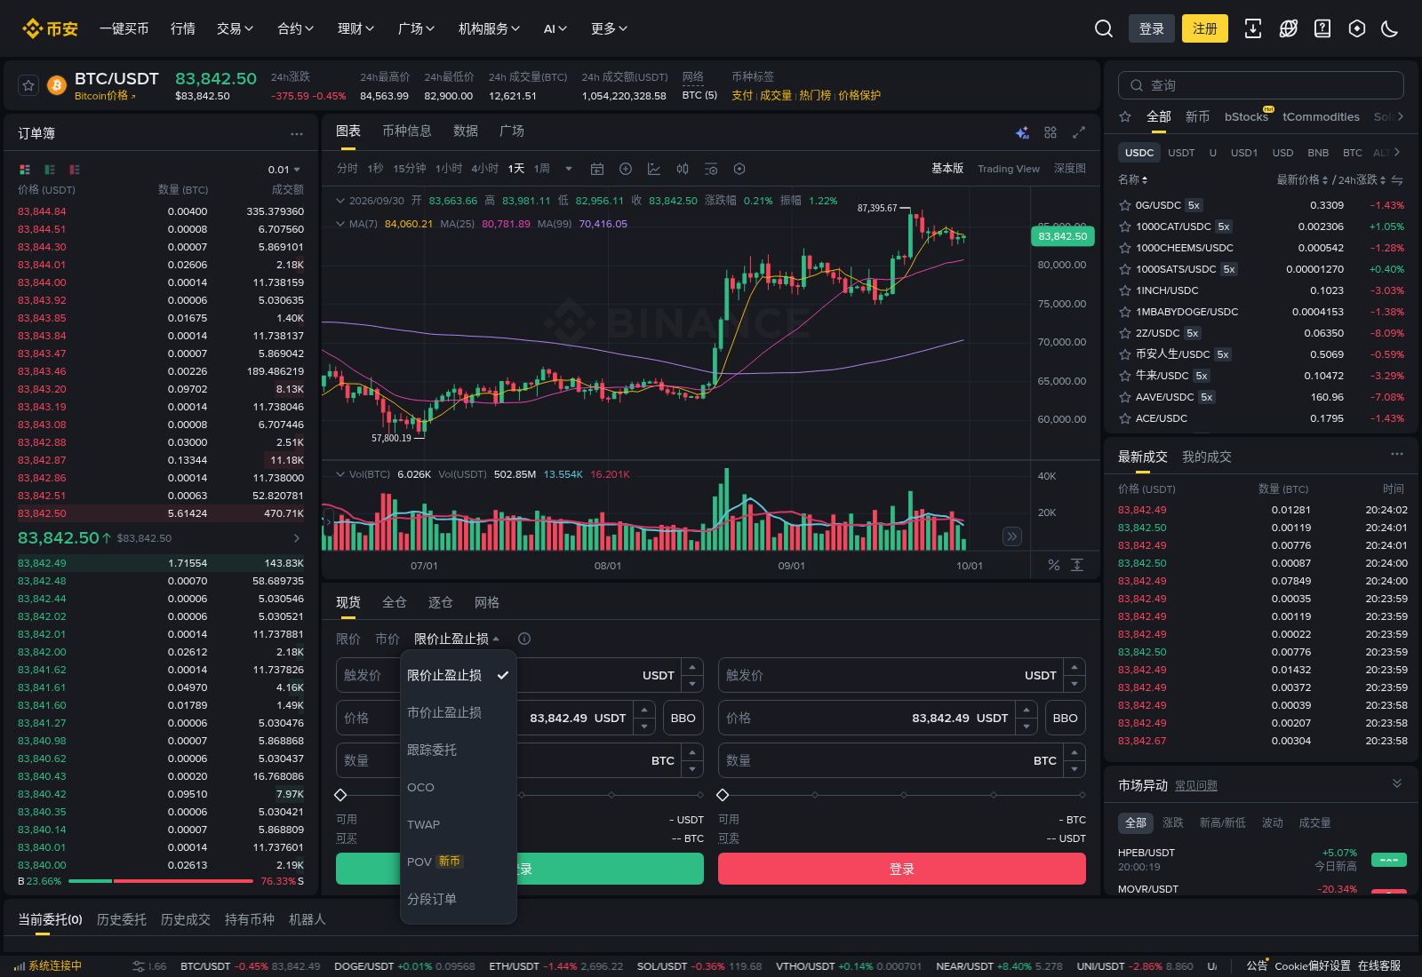1422x977 pixels.
Task: Show both bids and asks order book view
Action: [25, 170]
